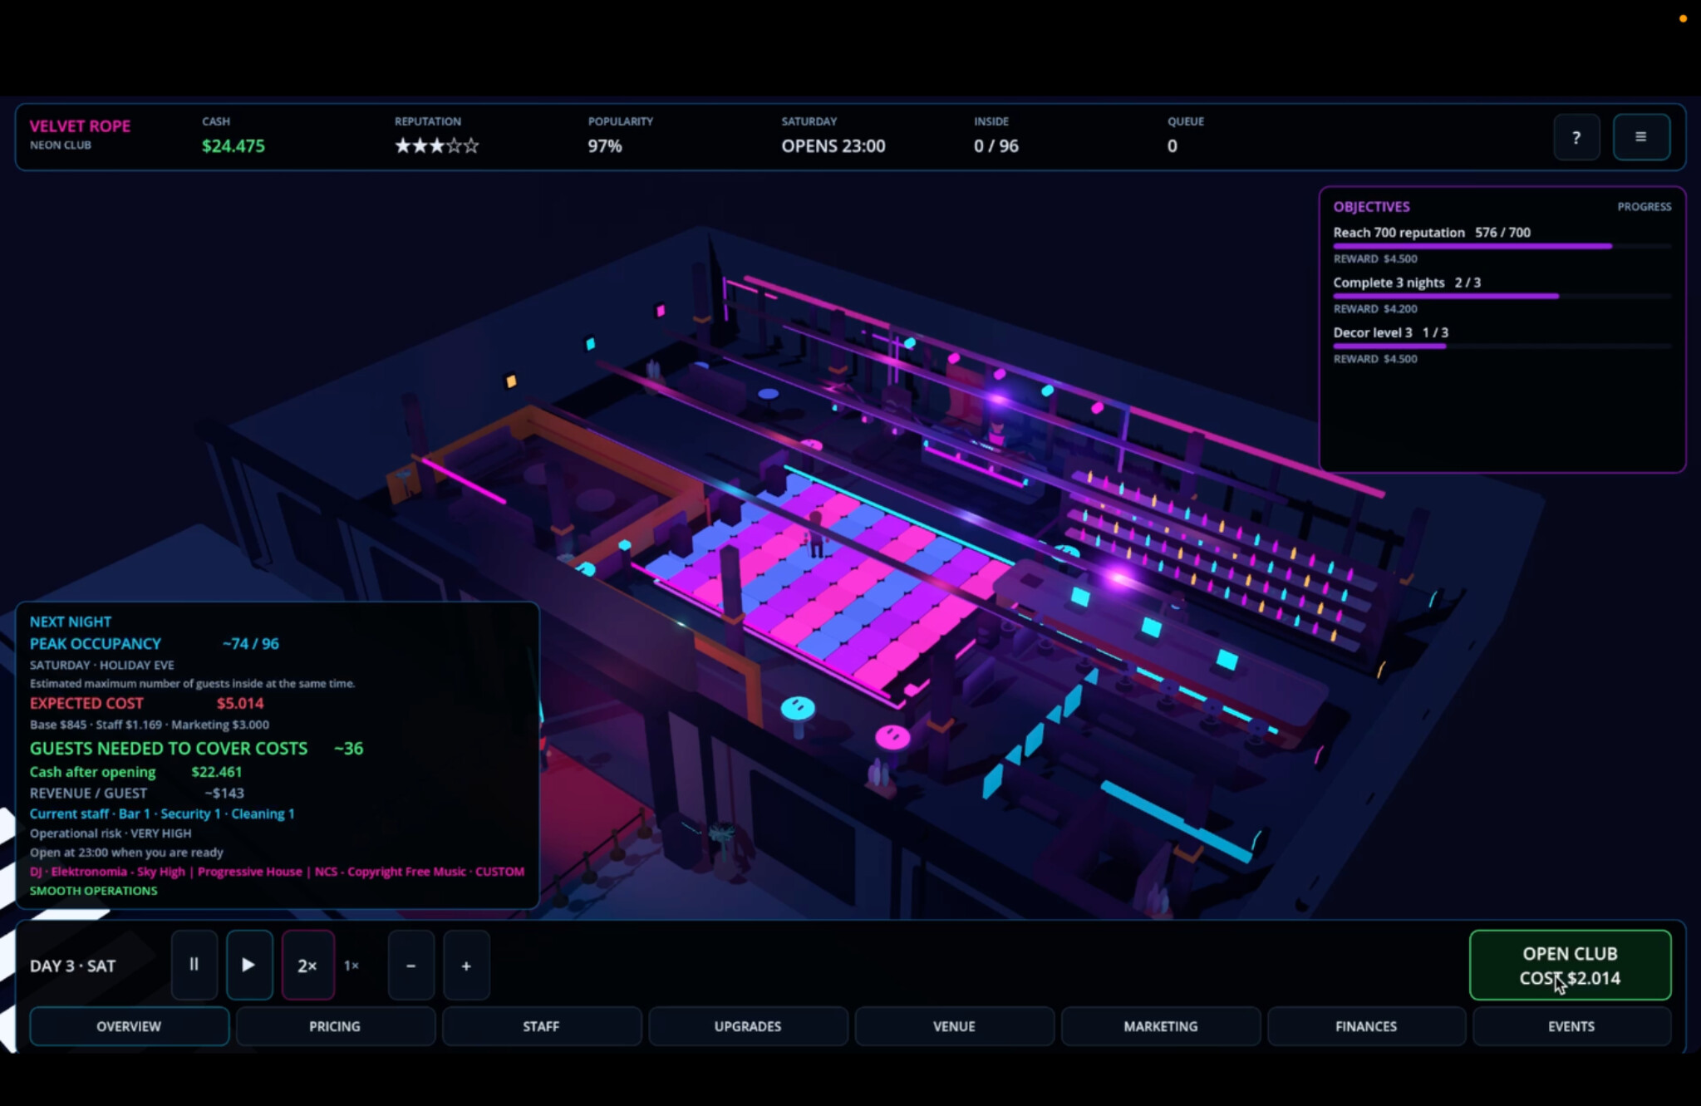Open the help question mark button

pos(1576,137)
